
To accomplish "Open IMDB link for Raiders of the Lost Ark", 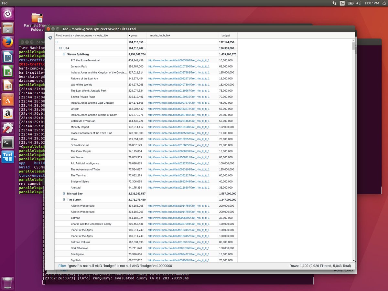I will pos(178,78).
